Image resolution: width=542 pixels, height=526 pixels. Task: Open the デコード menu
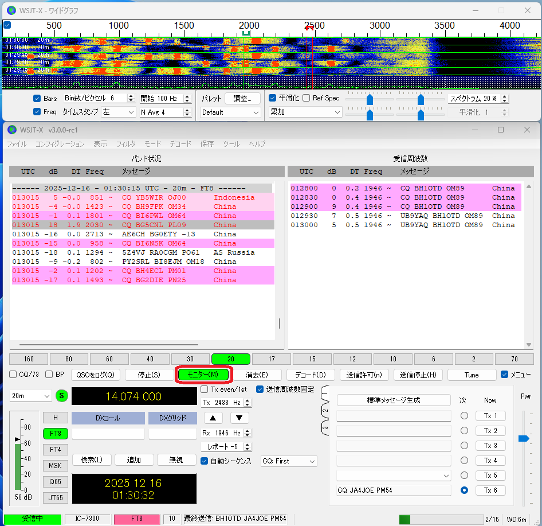(180, 144)
